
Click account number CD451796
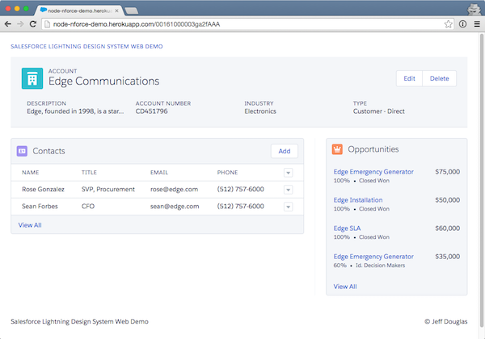point(152,111)
